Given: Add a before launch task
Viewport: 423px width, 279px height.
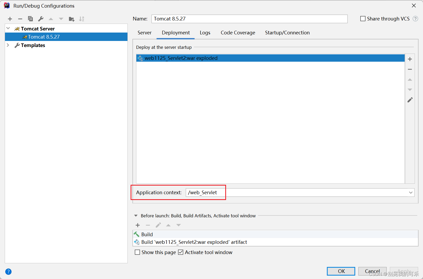Looking at the screenshot, I should click(x=138, y=225).
